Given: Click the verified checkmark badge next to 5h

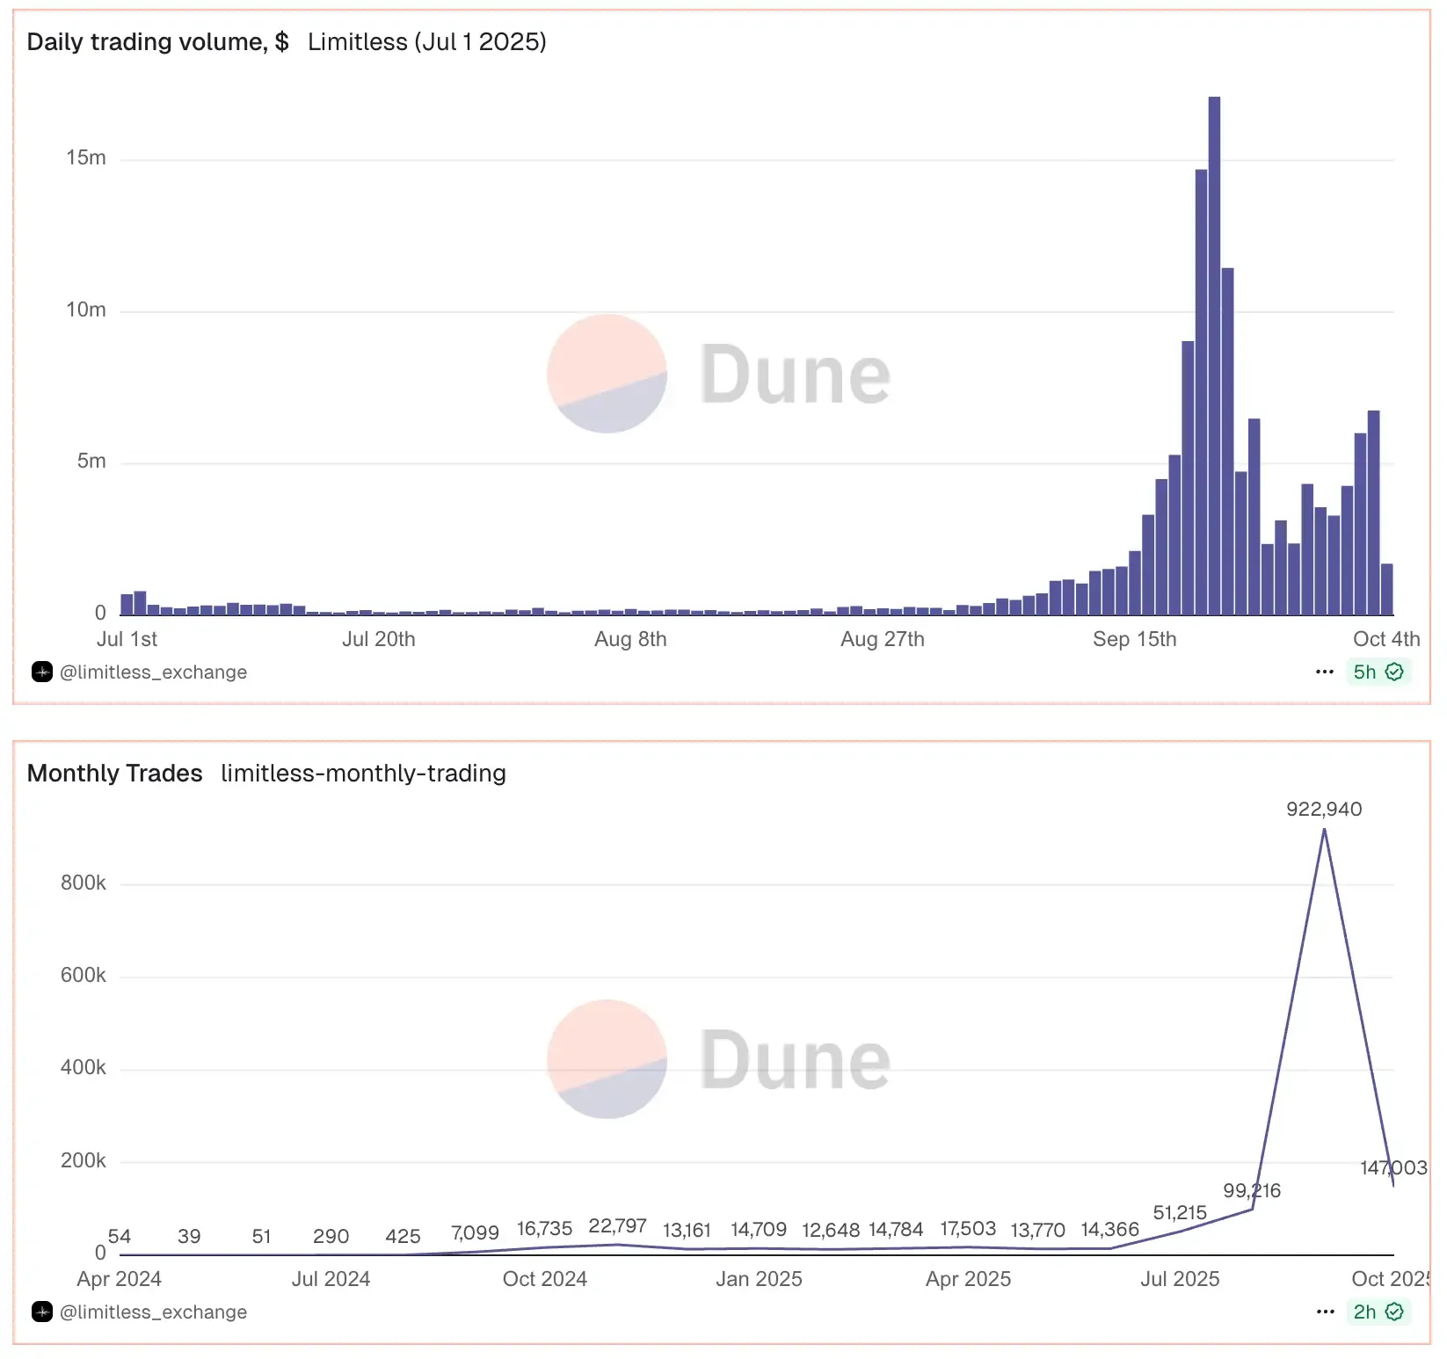Looking at the screenshot, I should [x=1393, y=672].
